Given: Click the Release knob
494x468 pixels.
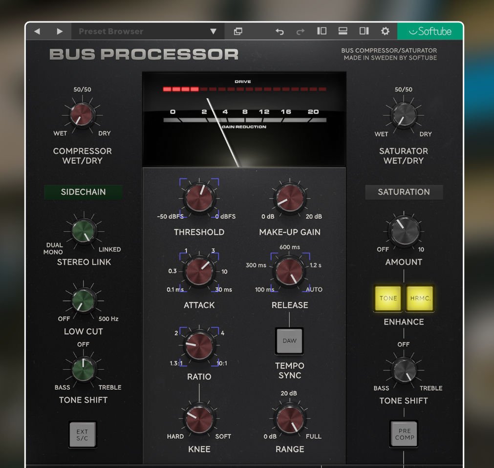Looking at the screenshot, I should tap(290, 271).
